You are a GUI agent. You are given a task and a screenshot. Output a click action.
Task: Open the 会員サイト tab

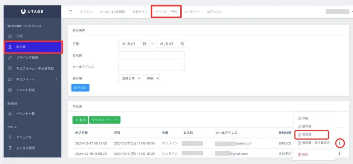tap(140, 12)
